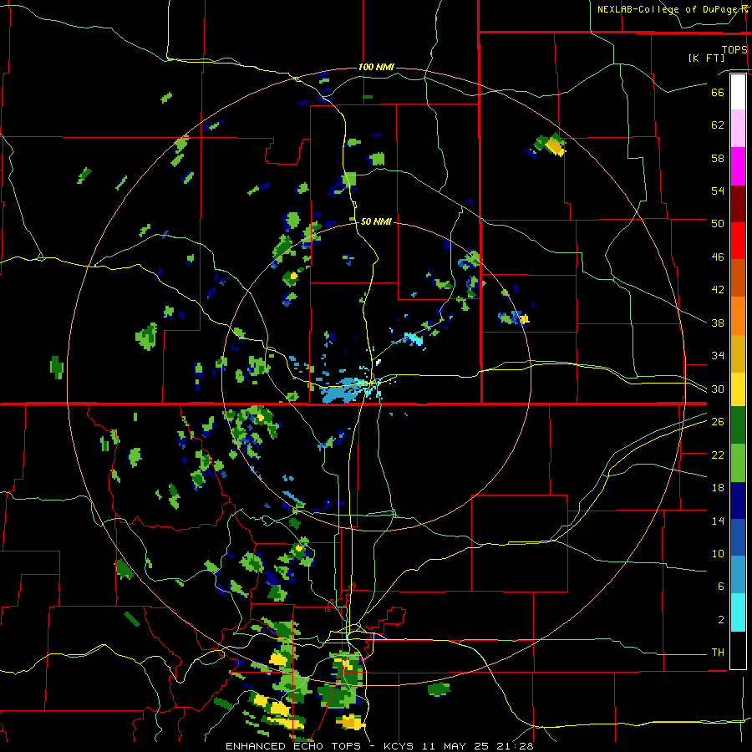Click the "42" legend value
The width and height of the screenshot is (752, 752).
(718, 290)
